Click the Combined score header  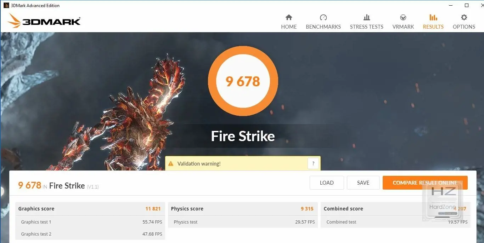[x=343, y=209]
